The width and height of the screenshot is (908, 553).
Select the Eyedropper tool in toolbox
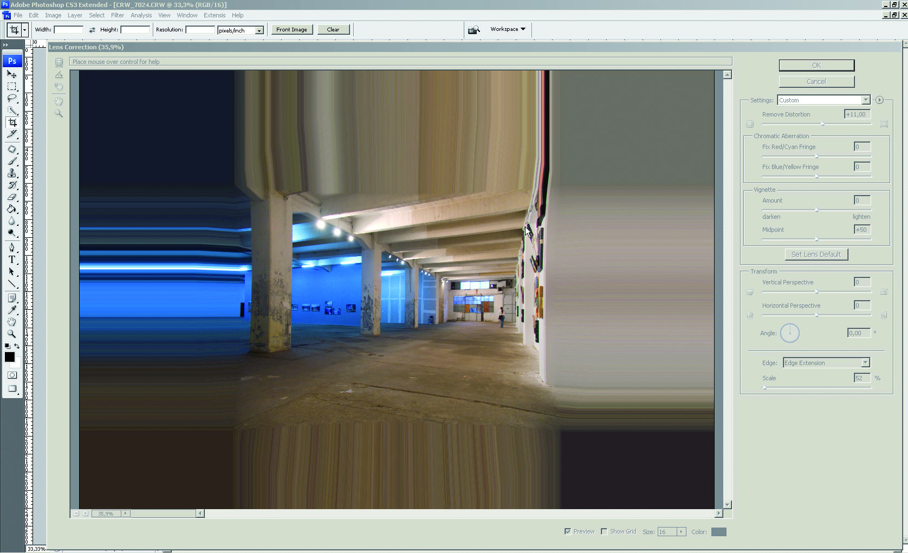coord(12,309)
